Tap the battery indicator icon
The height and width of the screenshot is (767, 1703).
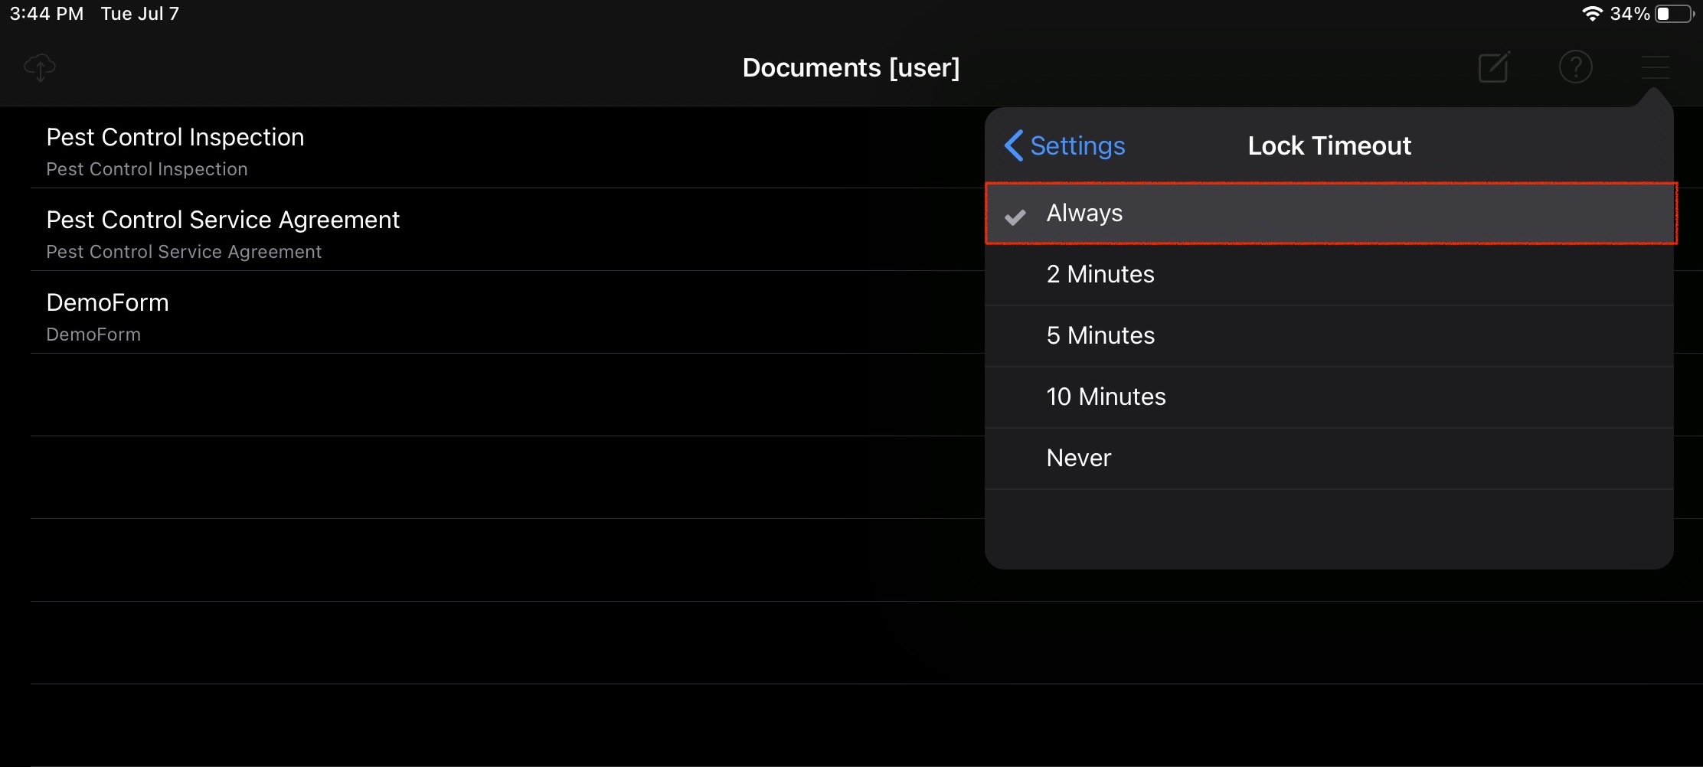pos(1675,14)
